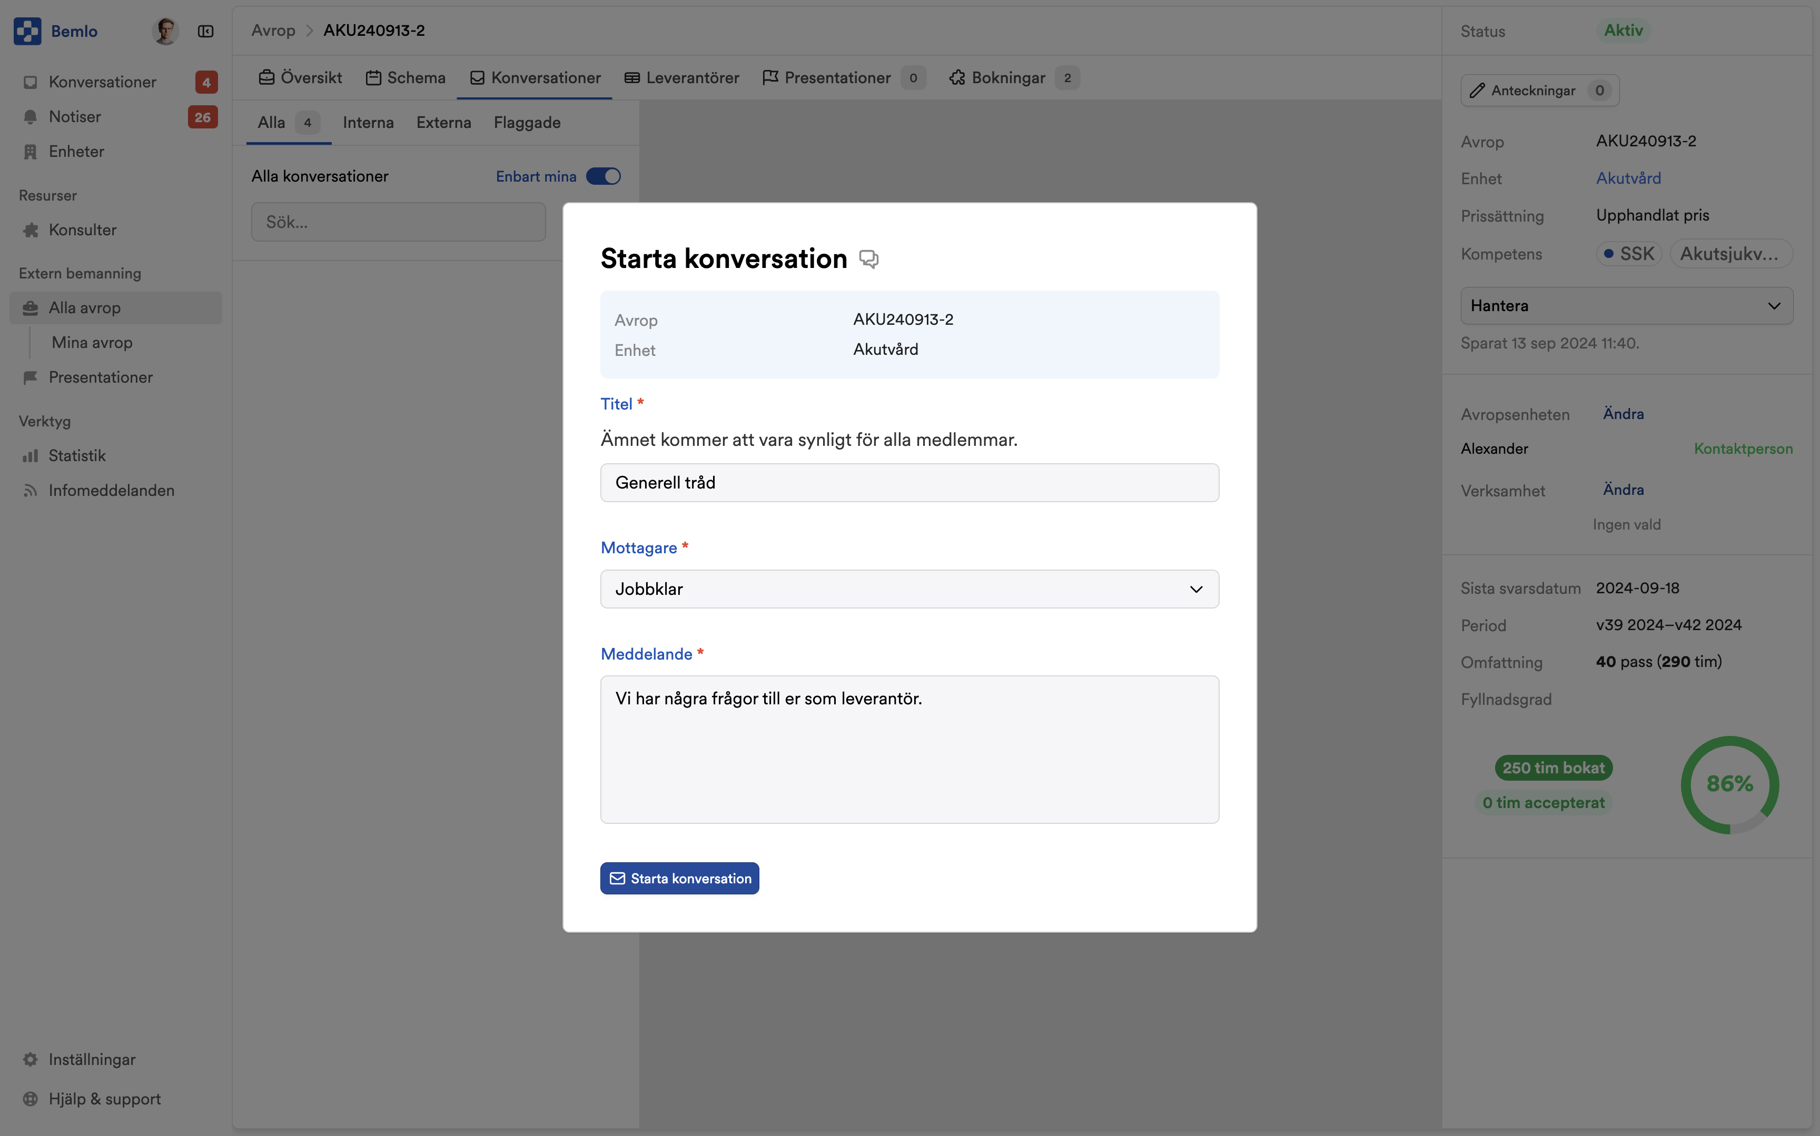Click the Meddelande text area
This screenshot has width=1820, height=1136.
(909, 749)
